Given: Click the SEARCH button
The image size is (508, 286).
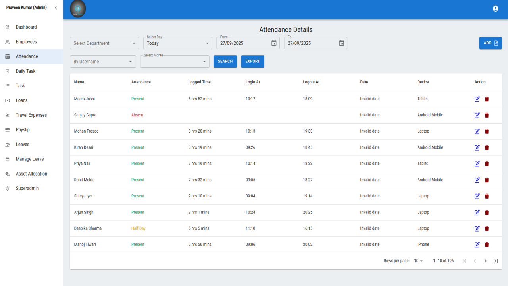Looking at the screenshot, I should tap(225, 62).
